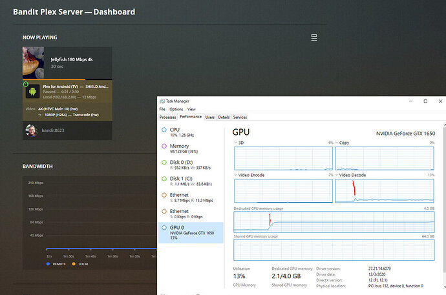Screen dimensions: 446x295
Task: Click the Jellyfish 180 Mbps 4k thumbnail
Action: click(x=33, y=63)
